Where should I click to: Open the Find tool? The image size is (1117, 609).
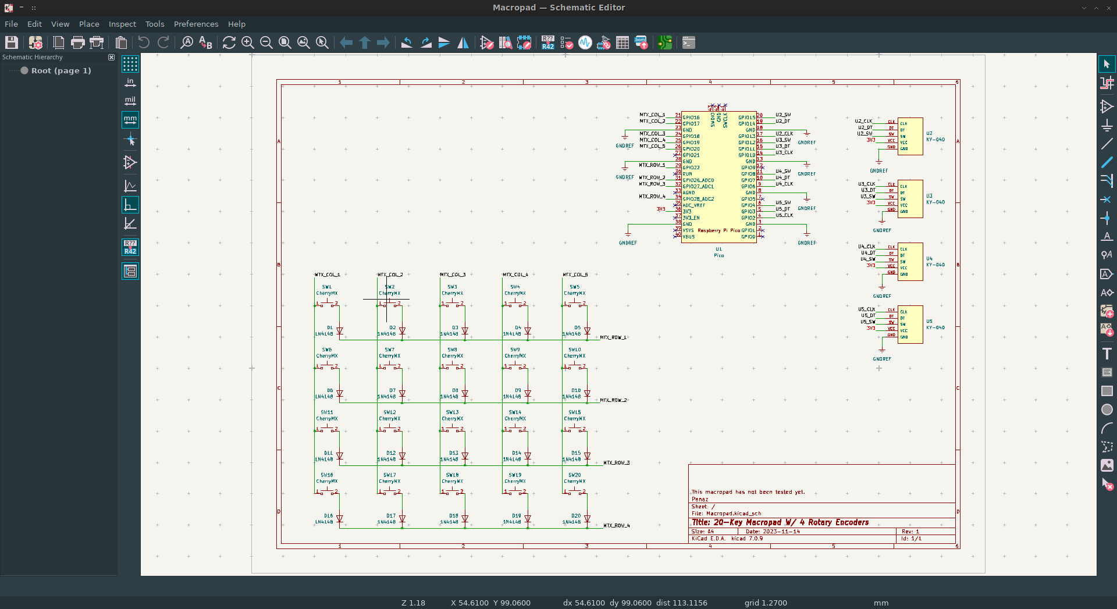pyautogui.click(x=187, y=42)
